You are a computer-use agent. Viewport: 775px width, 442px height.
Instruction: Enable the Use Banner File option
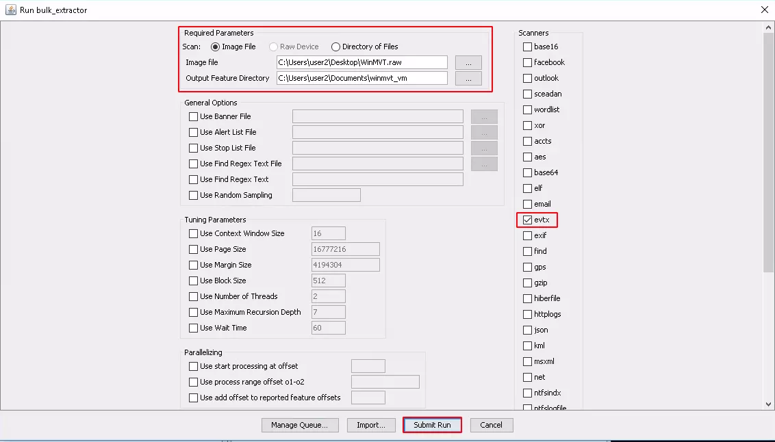point(193,116)
